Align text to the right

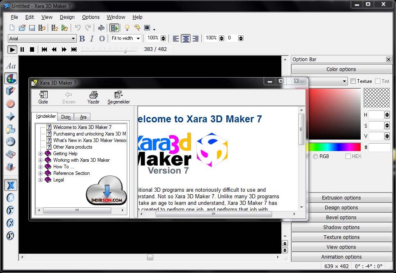(x=196, y=38)
